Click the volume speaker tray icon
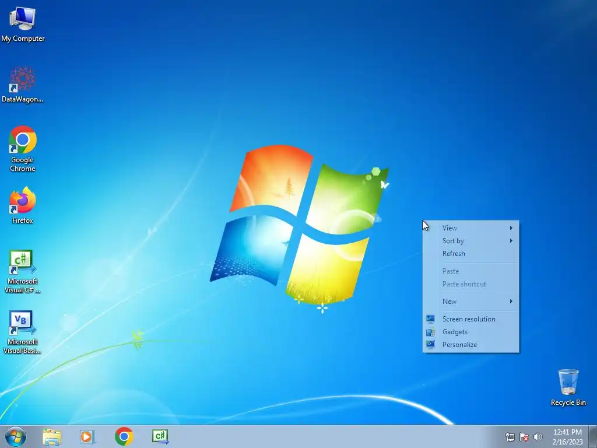This screenshot has width=597, height=448. pyautogui.click(x=538, y=437)
